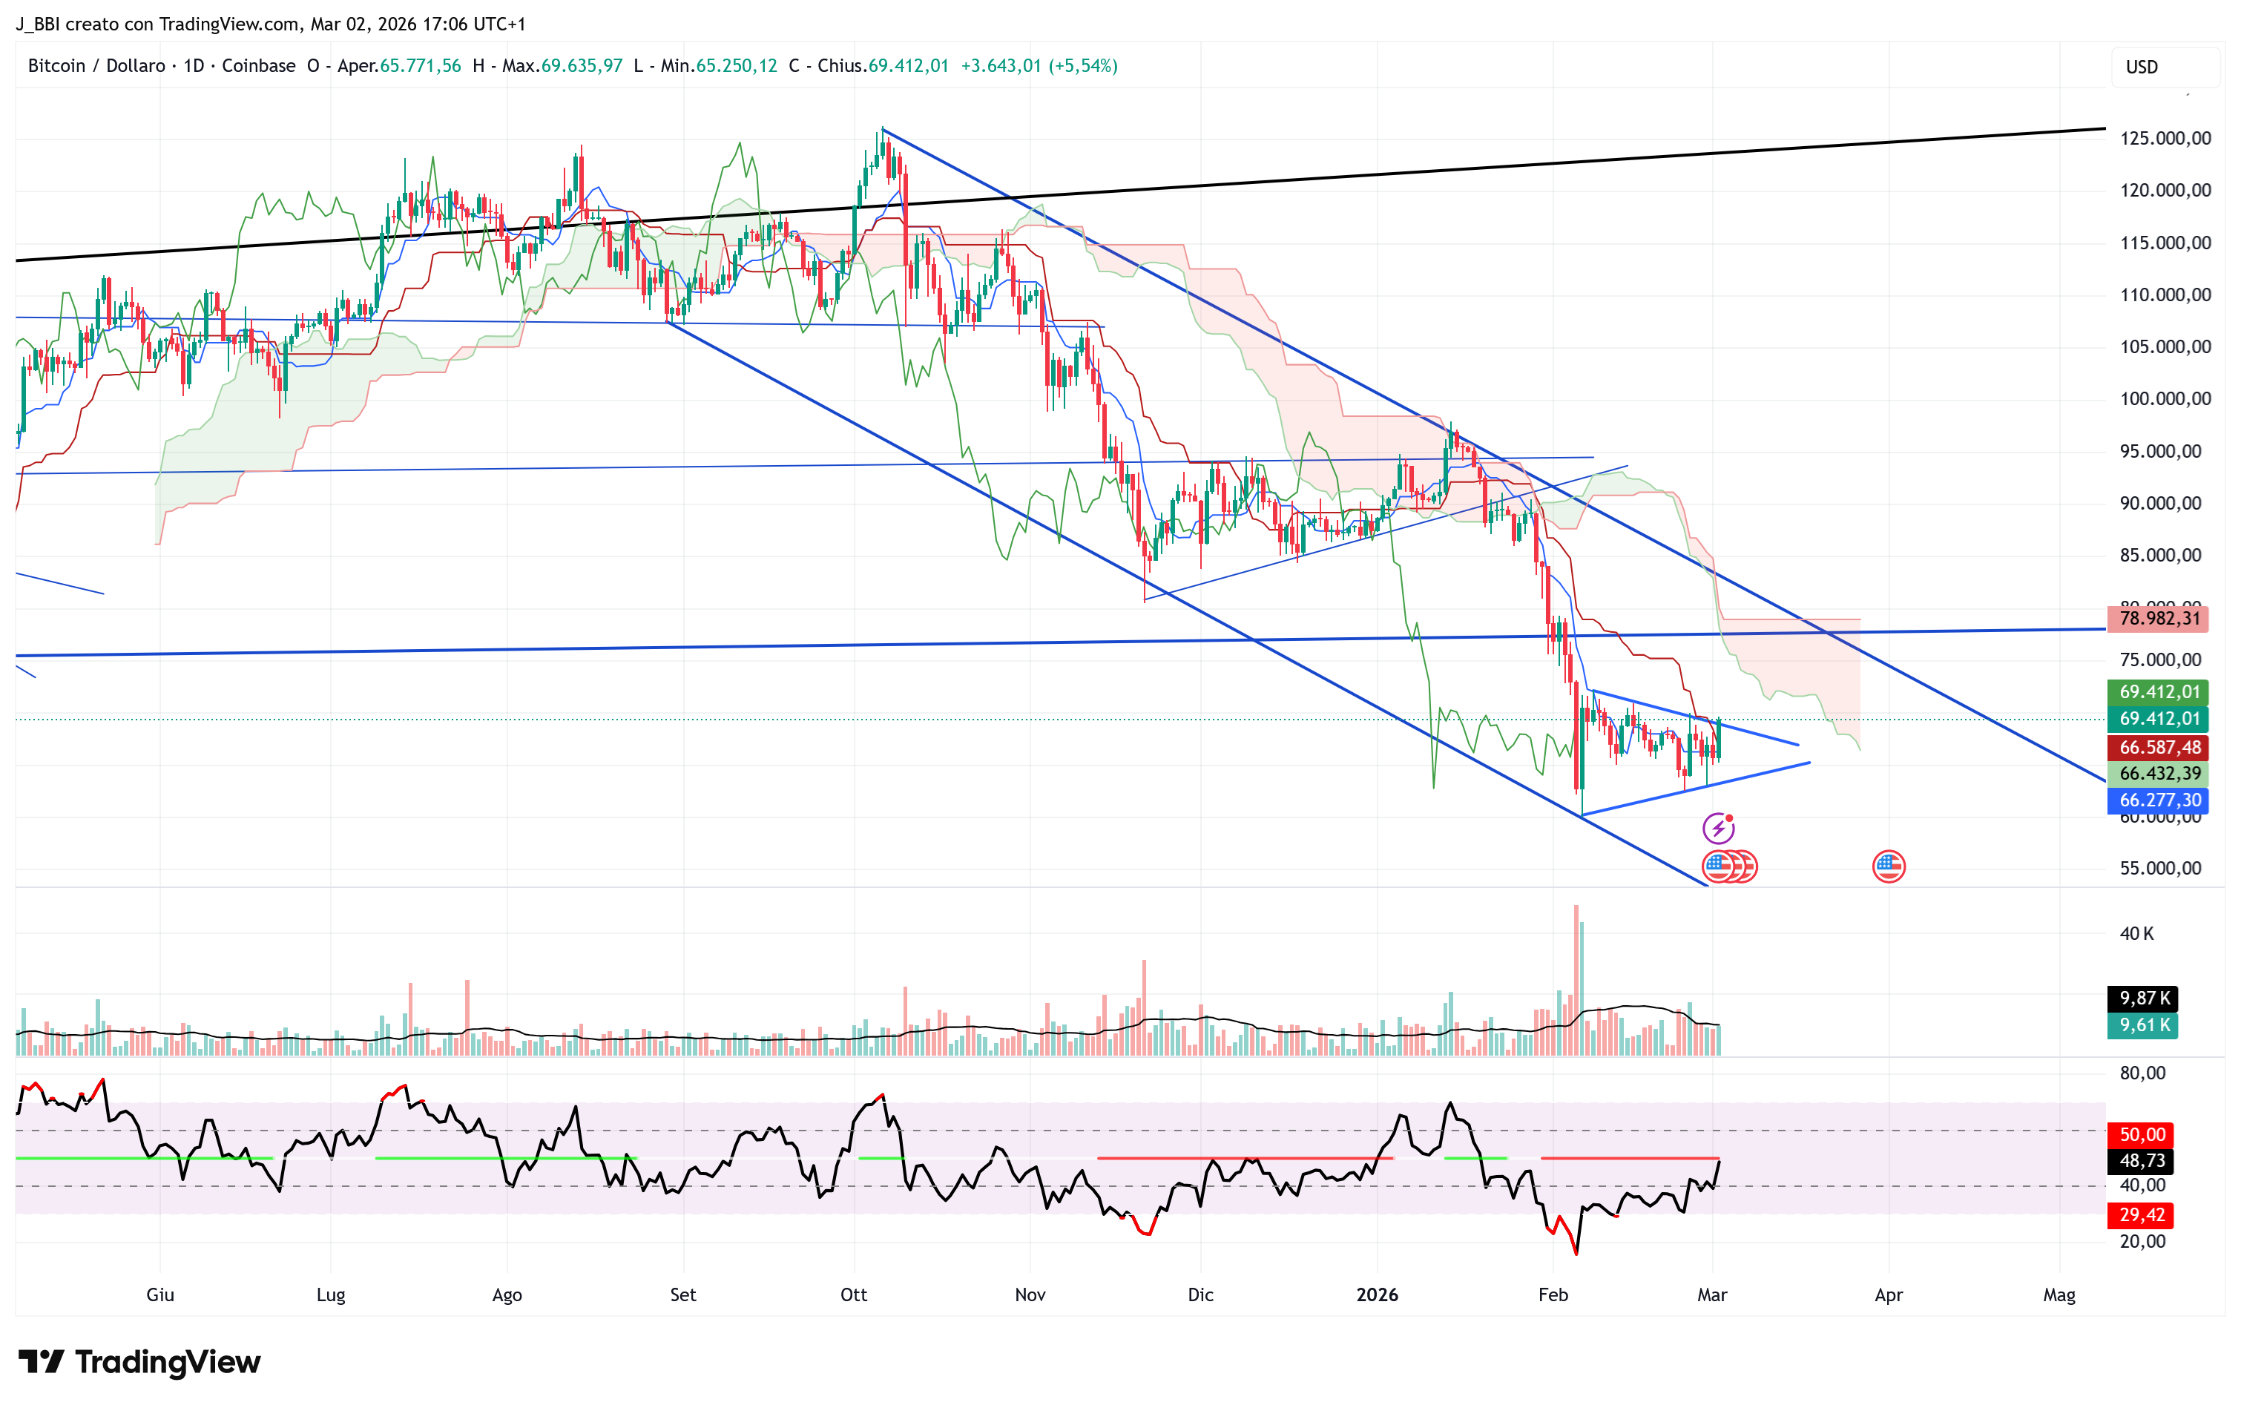Click the Ott month on time axis
The image size is (2241, 1408).
pyautogui.click(x=853, y=1294)
